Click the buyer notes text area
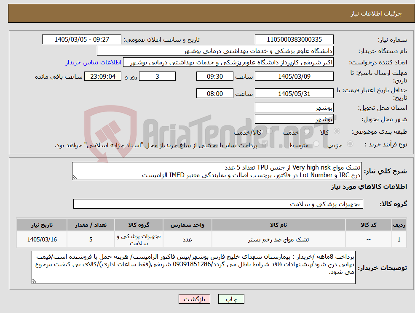 (x=193, y=267)
